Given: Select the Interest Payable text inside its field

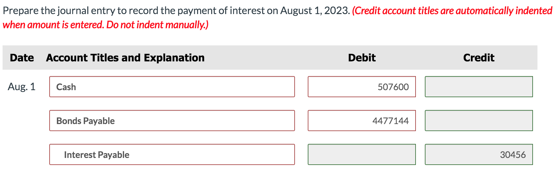Looking at the screenshot, I should [x=97, y=154].
